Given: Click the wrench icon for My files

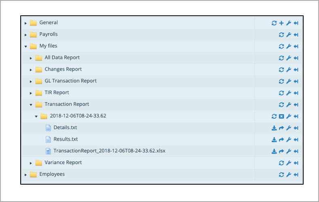Looking at the screenshot, I should (x=289, y=46).
